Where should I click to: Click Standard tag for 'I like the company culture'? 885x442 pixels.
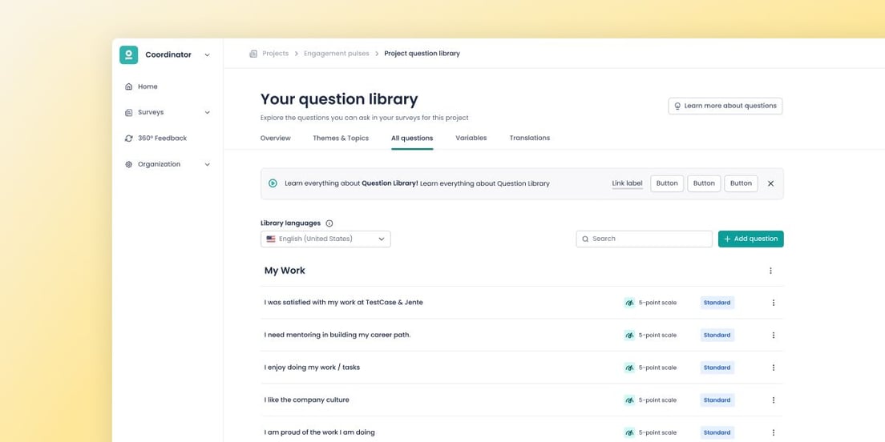tap(717, 400)
